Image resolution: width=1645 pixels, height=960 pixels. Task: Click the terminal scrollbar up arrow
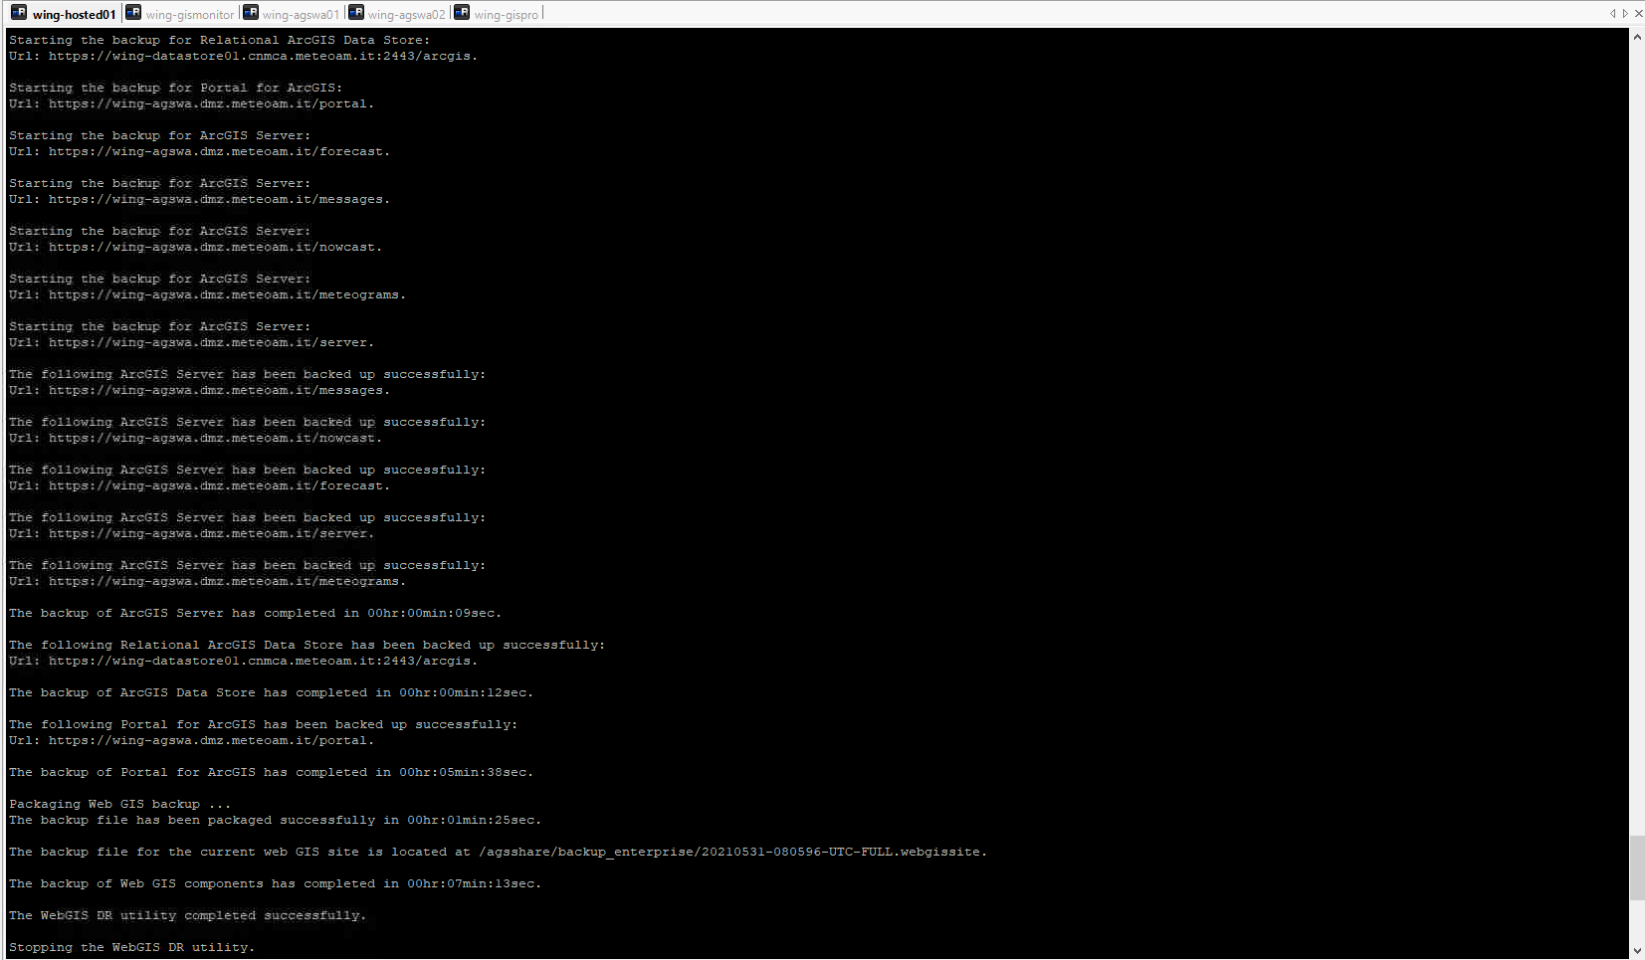coord(1637,37)
